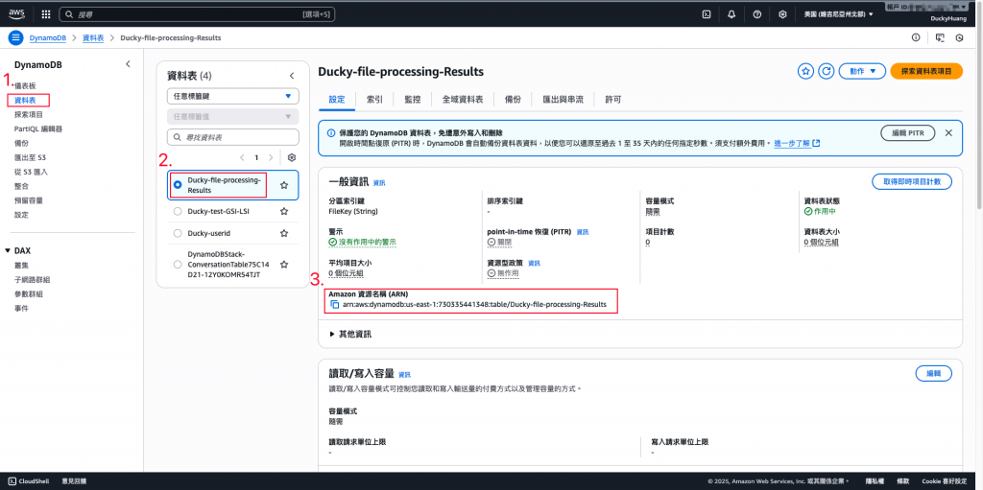Open the 任意標籤值 tag value dropdown
The image size is (983, 490).
[233, 117]
